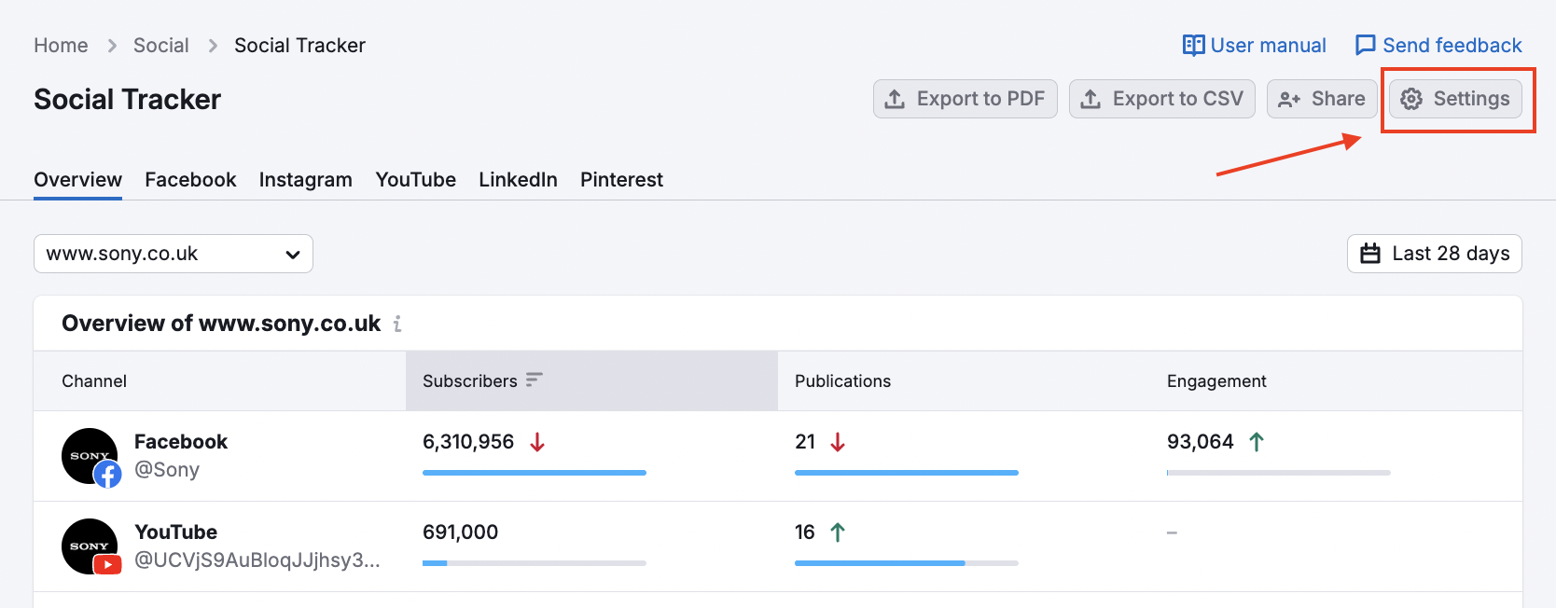Sort by the Publications column header

click(x=842, y=380)
